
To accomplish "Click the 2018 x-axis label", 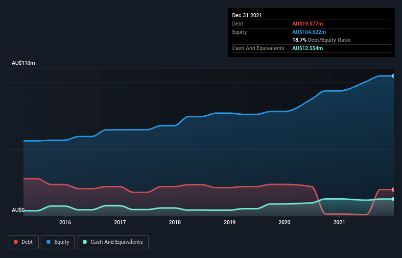I will click(175, 222).
